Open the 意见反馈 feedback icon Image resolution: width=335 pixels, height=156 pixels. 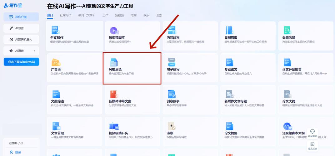pos(312,144)
